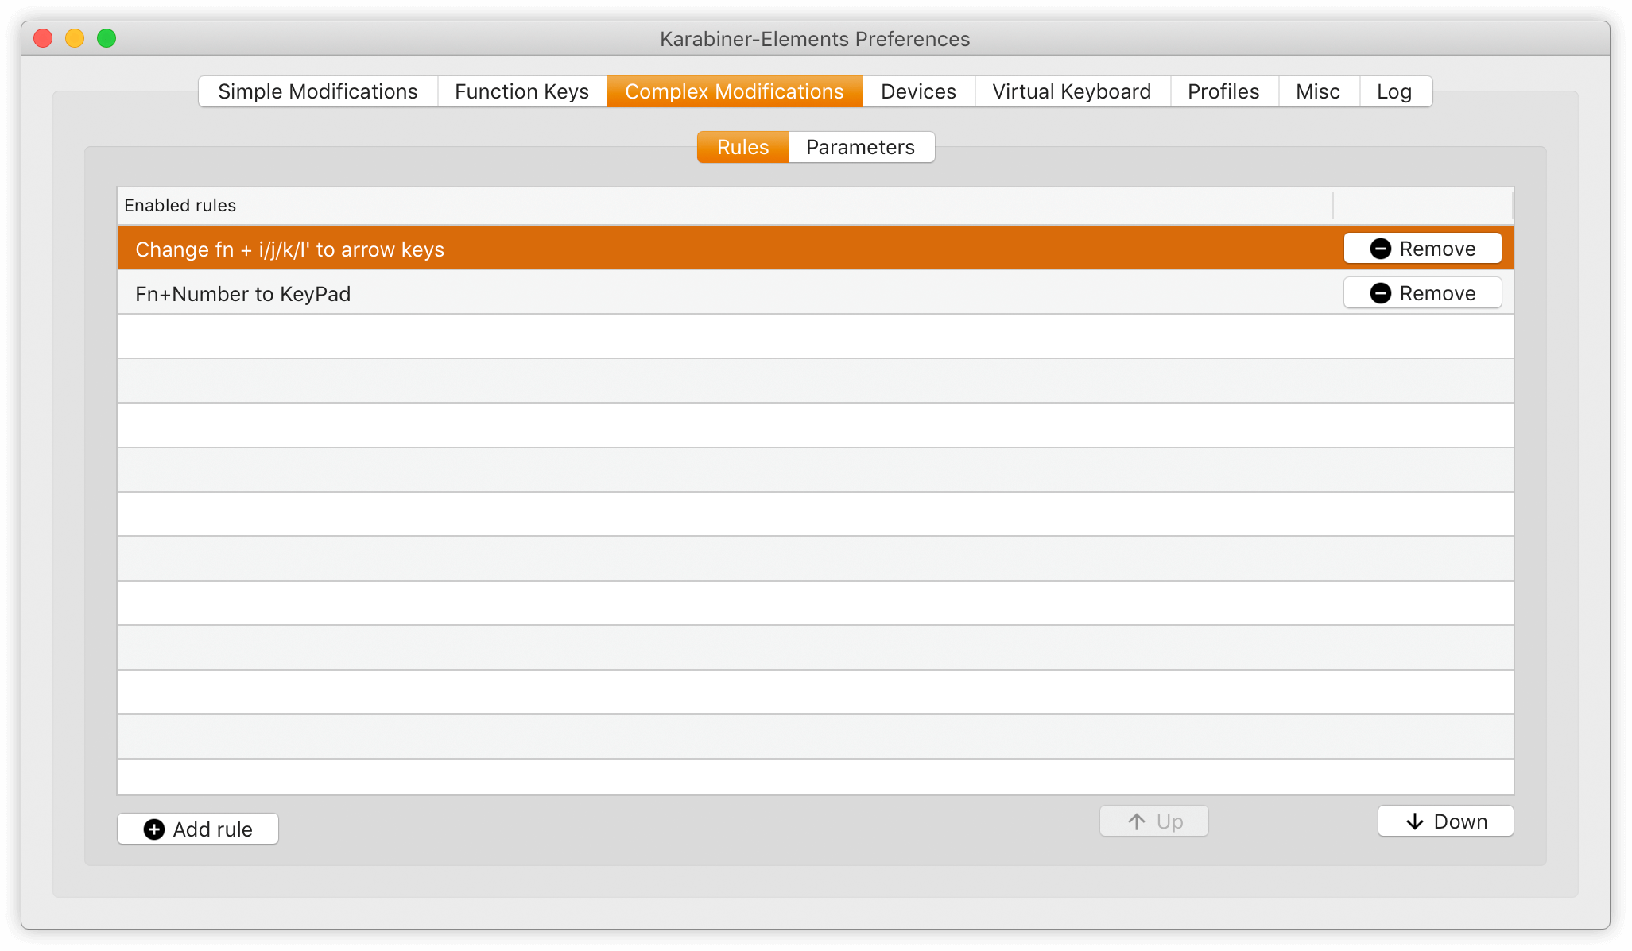Screen dimensions: 1632x951
Task: Select the Rules sub-tab
Action: click(x=743, y=147)
